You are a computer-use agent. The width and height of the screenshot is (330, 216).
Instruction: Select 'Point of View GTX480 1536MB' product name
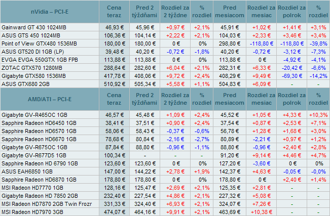tap(39, 44)
